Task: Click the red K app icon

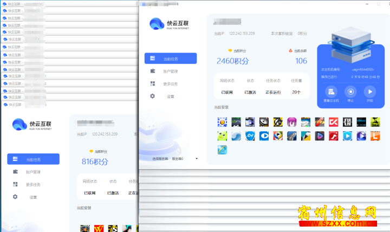Action: pyautogui.click(x=334, y=122)
